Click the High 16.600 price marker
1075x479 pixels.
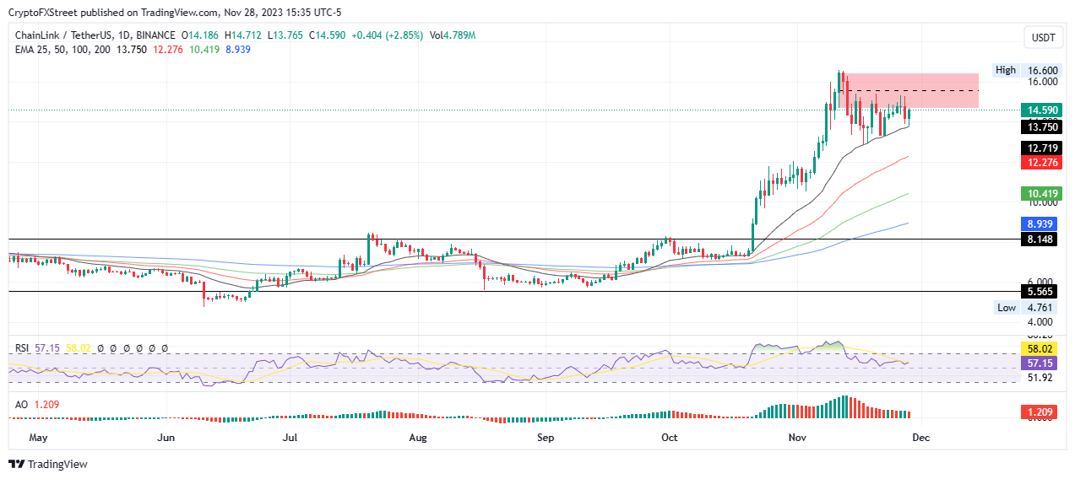[1027, 70]
